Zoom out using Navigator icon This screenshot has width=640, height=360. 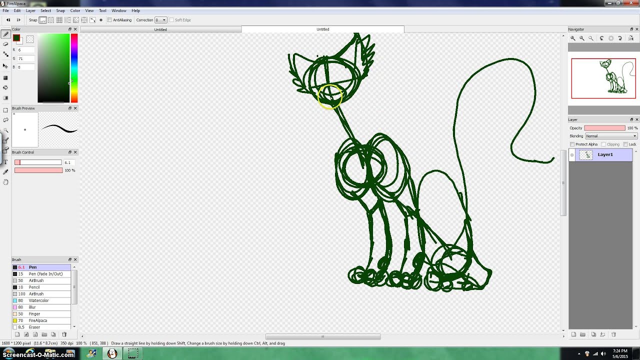tap(582, 38)
